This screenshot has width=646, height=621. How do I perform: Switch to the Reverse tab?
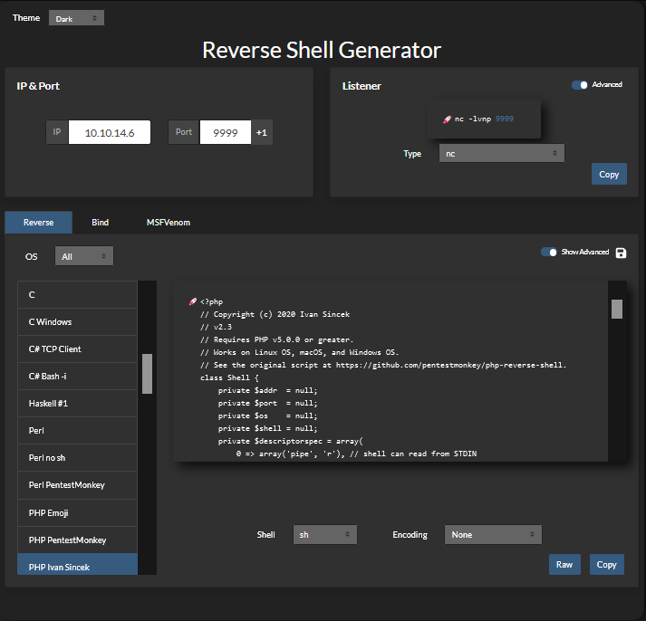tap(38, 222)
